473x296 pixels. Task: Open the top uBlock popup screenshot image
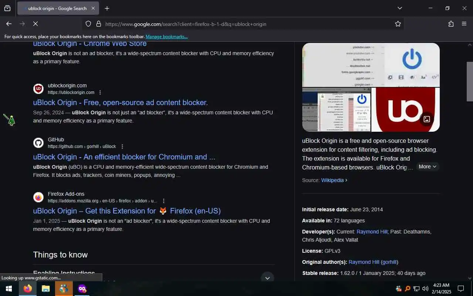tap(371, 65)
